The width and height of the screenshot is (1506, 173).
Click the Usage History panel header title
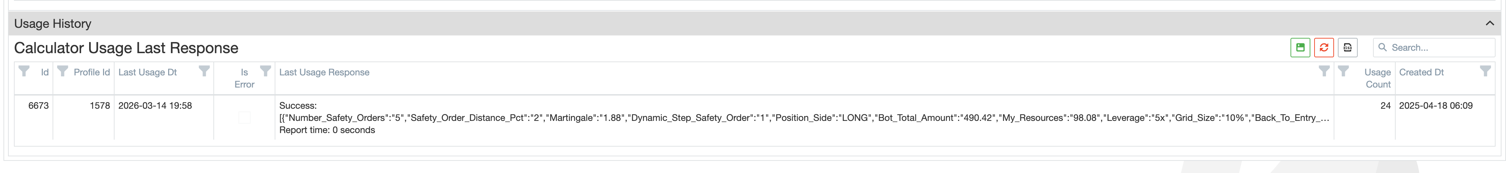[53, 23]
